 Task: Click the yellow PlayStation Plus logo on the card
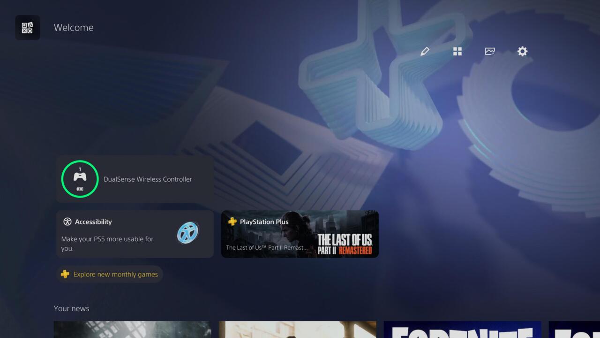coord(232,222)
